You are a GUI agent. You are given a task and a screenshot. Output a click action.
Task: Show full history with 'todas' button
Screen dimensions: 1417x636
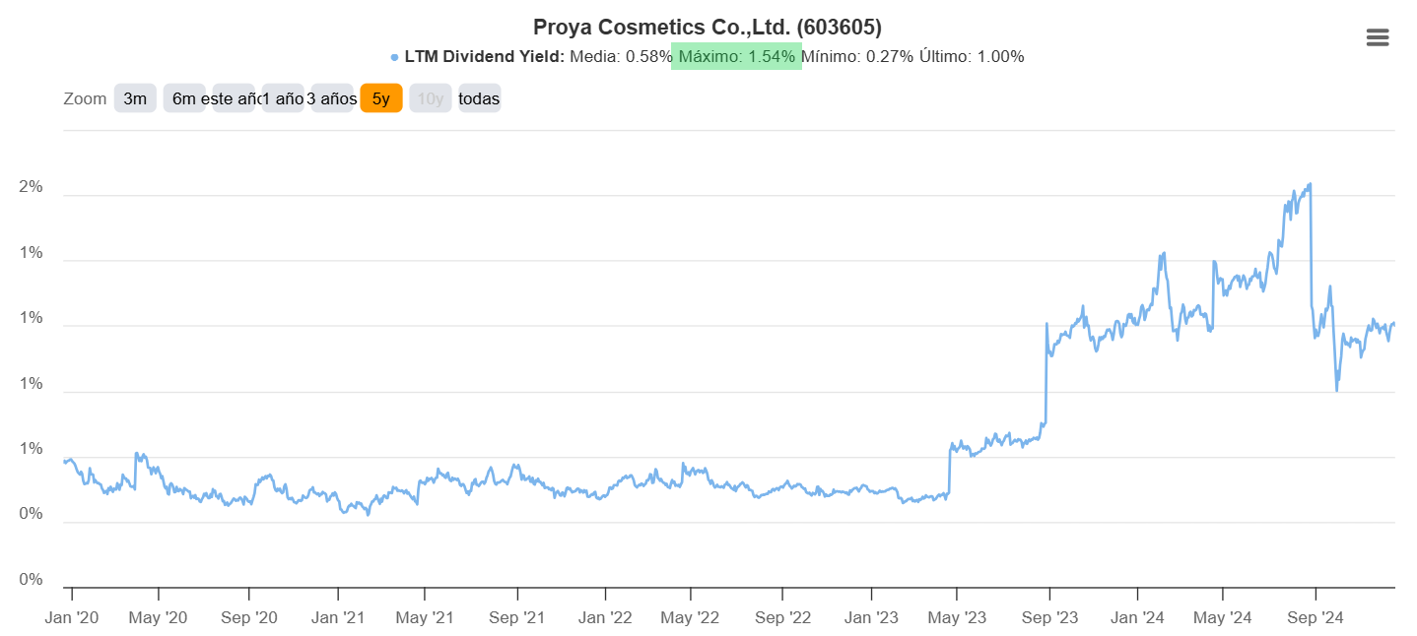(x=480, y=98)
